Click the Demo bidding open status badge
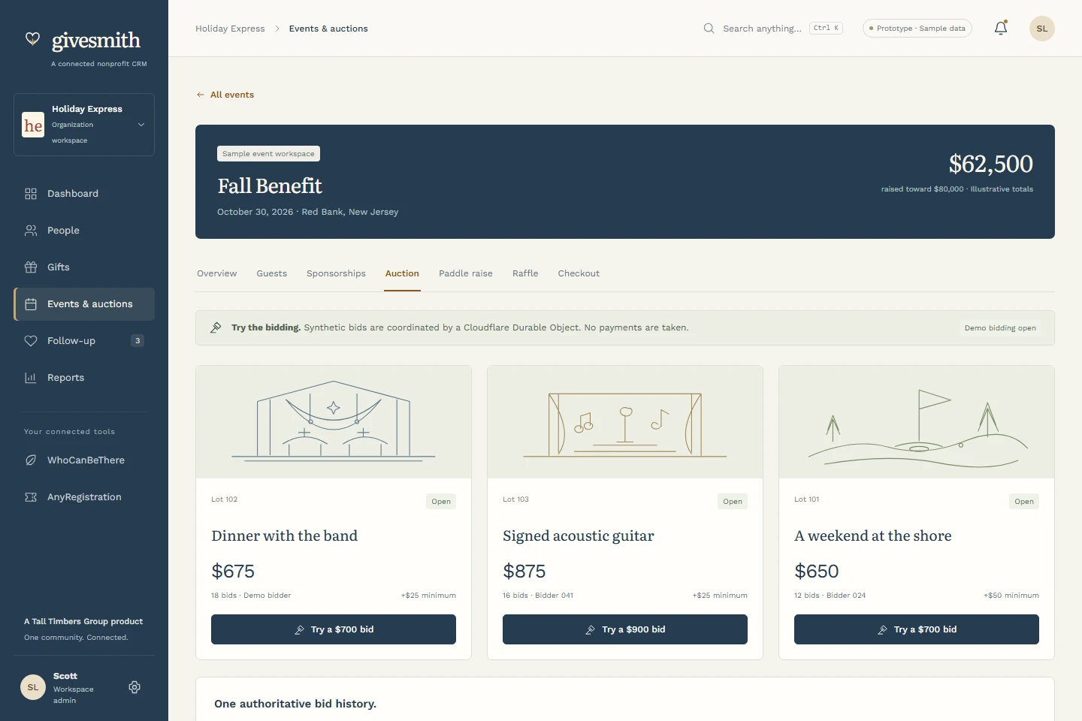Viewport: 1082px width, 721px height. tap(1000, 328)
